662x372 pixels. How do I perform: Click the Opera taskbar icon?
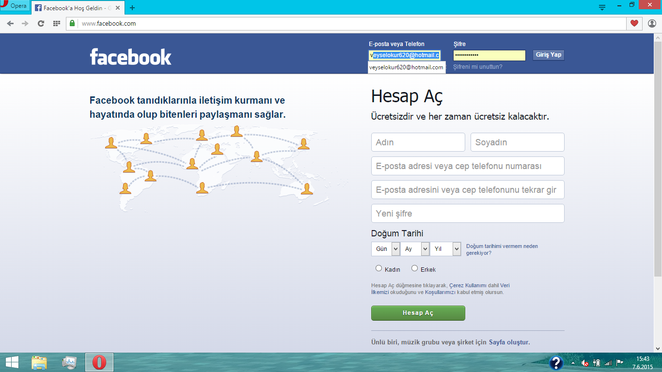99,362
